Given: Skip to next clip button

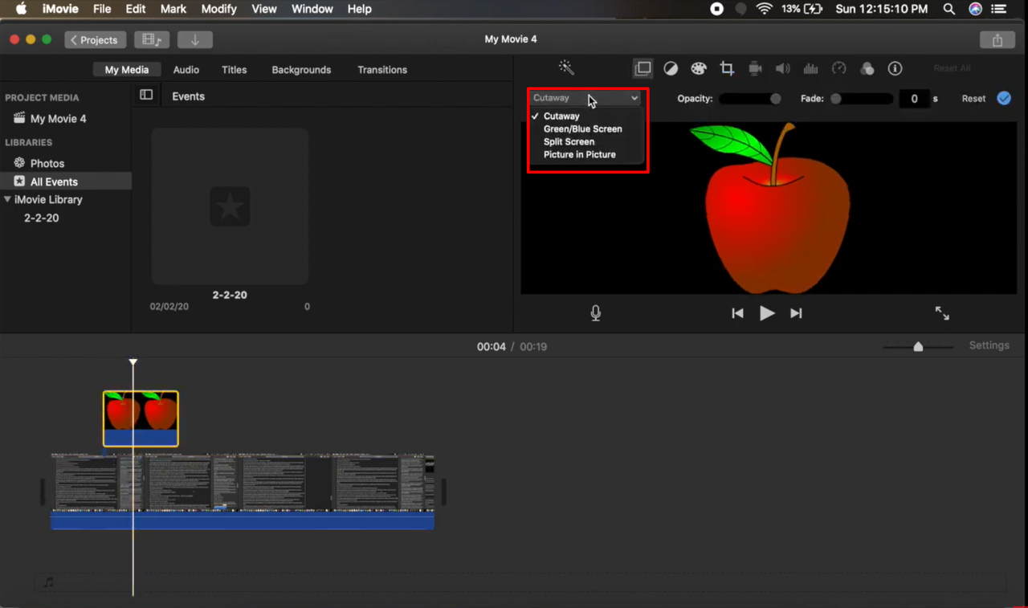Looking at the screenshot, I should tap(796, 313).
